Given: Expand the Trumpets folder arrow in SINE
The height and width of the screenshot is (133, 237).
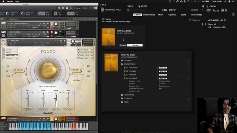Looking at the screenshot, I should [x=188, y=61].
